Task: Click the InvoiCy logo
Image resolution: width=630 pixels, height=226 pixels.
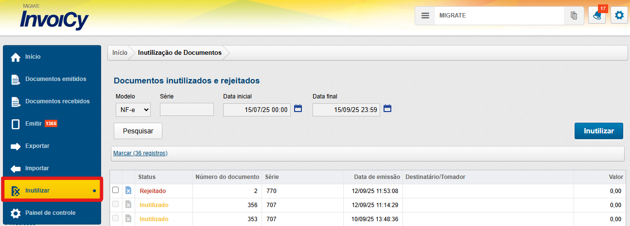Action: (x=54, y=18)
